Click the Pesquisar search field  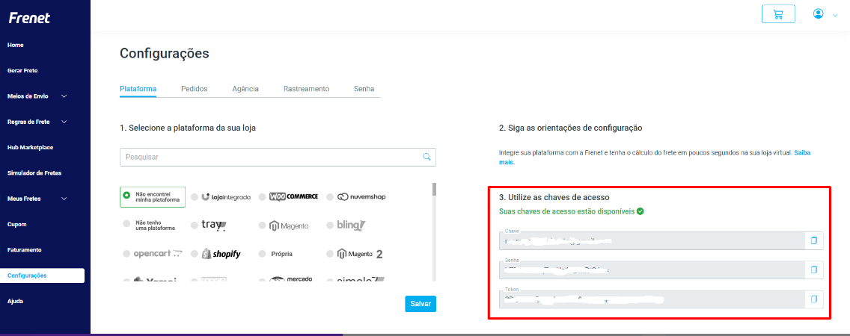(x=278, y=157)
